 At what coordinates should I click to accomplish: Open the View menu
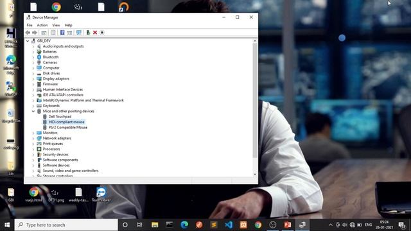click(x=56, y=25)
